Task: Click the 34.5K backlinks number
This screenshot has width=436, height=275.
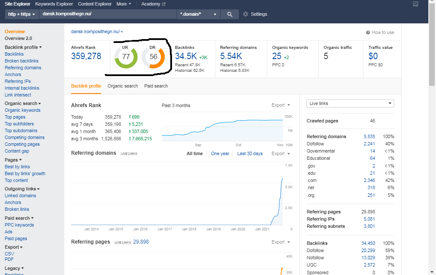Action: tap(186, 56)
